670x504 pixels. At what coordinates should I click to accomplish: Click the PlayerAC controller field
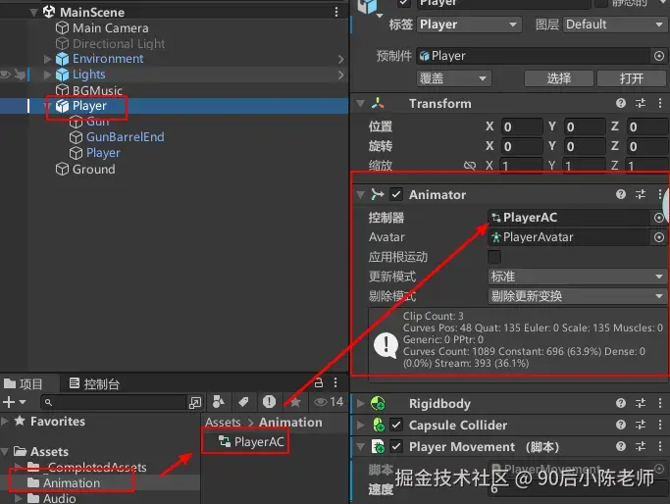coord(568,218)
